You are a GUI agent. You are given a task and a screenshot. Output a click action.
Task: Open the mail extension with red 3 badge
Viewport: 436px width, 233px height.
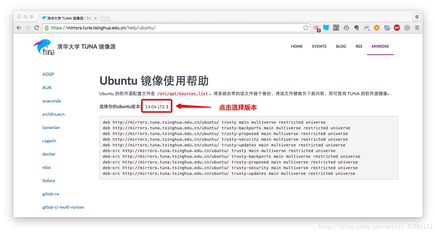click(316, 28)
